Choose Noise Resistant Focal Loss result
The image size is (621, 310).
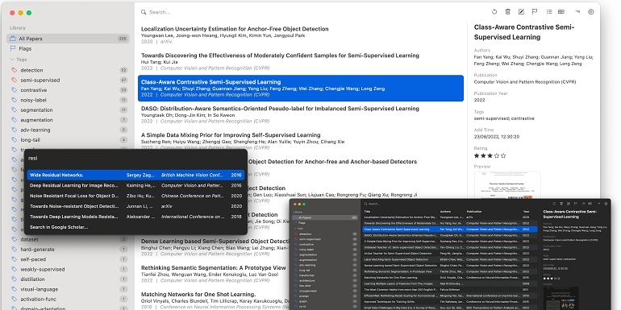click(135, 196)
